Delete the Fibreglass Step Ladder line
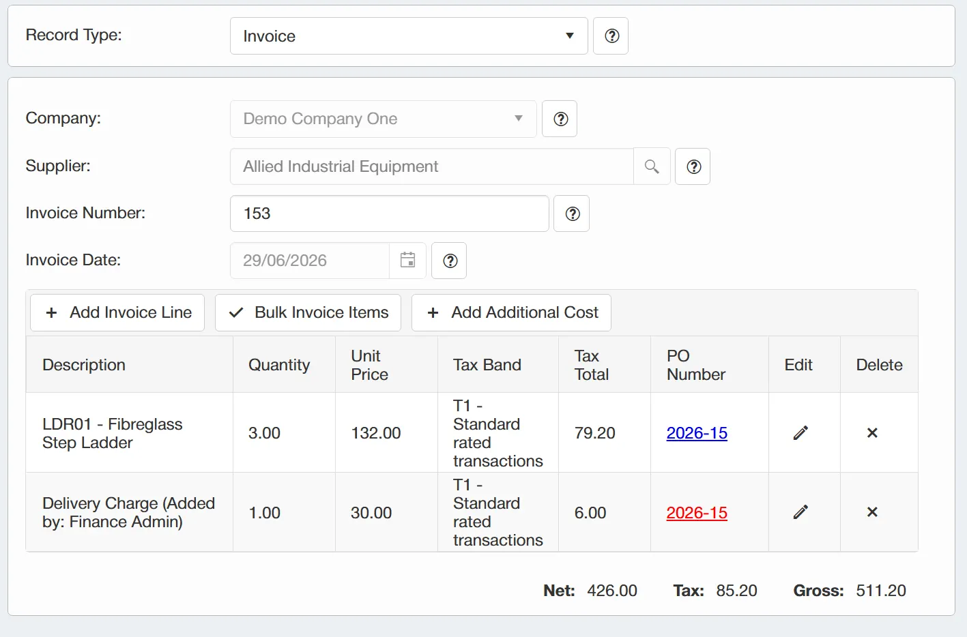Image resolution: width=967 pixels, height=637 pixels. click(872, 433)
